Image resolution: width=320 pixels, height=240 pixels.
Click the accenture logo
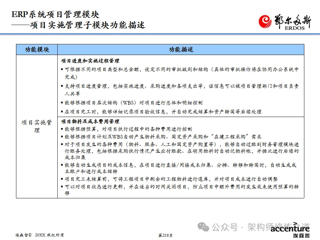pyautogui.click(x=290, y=228)
